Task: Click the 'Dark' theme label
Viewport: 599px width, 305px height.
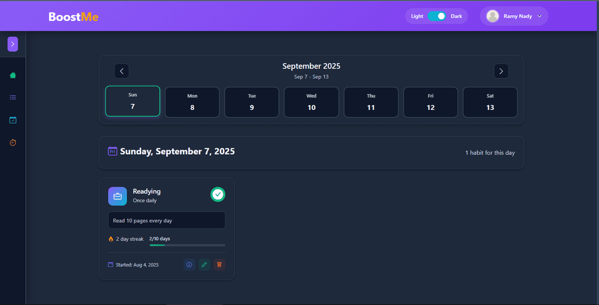Action: coord(456,16)
